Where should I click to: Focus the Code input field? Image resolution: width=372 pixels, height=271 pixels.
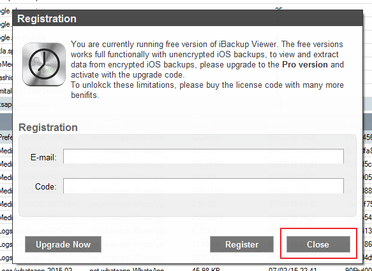[x=204, y=186]
